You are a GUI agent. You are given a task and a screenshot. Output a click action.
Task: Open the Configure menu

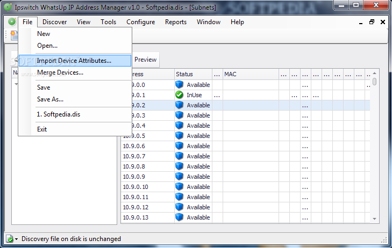click(140, 22)
